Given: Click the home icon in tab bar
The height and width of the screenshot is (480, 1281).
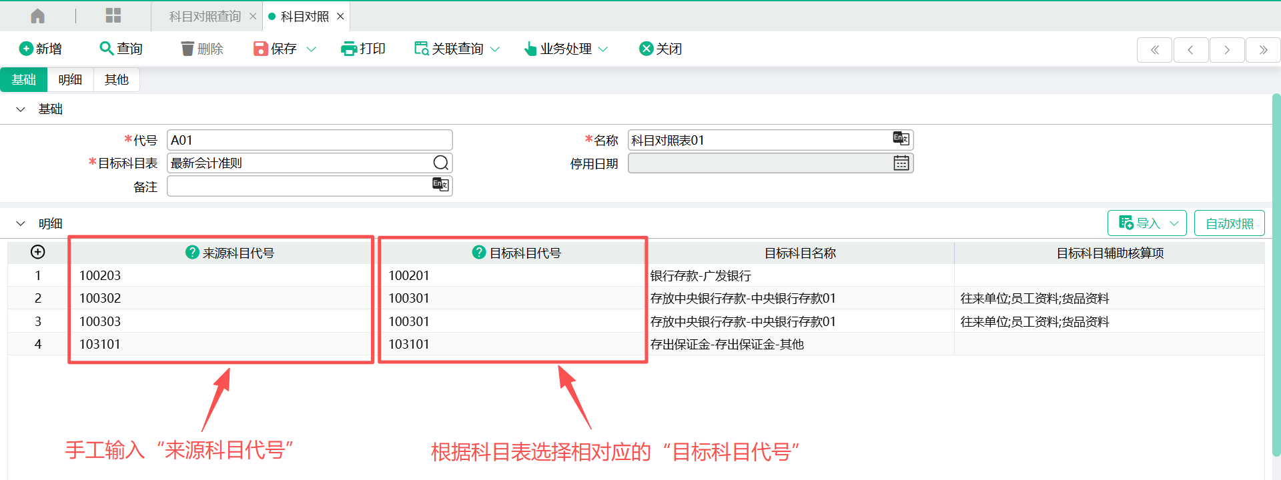Looking at the screenshot, I should 38,16.
